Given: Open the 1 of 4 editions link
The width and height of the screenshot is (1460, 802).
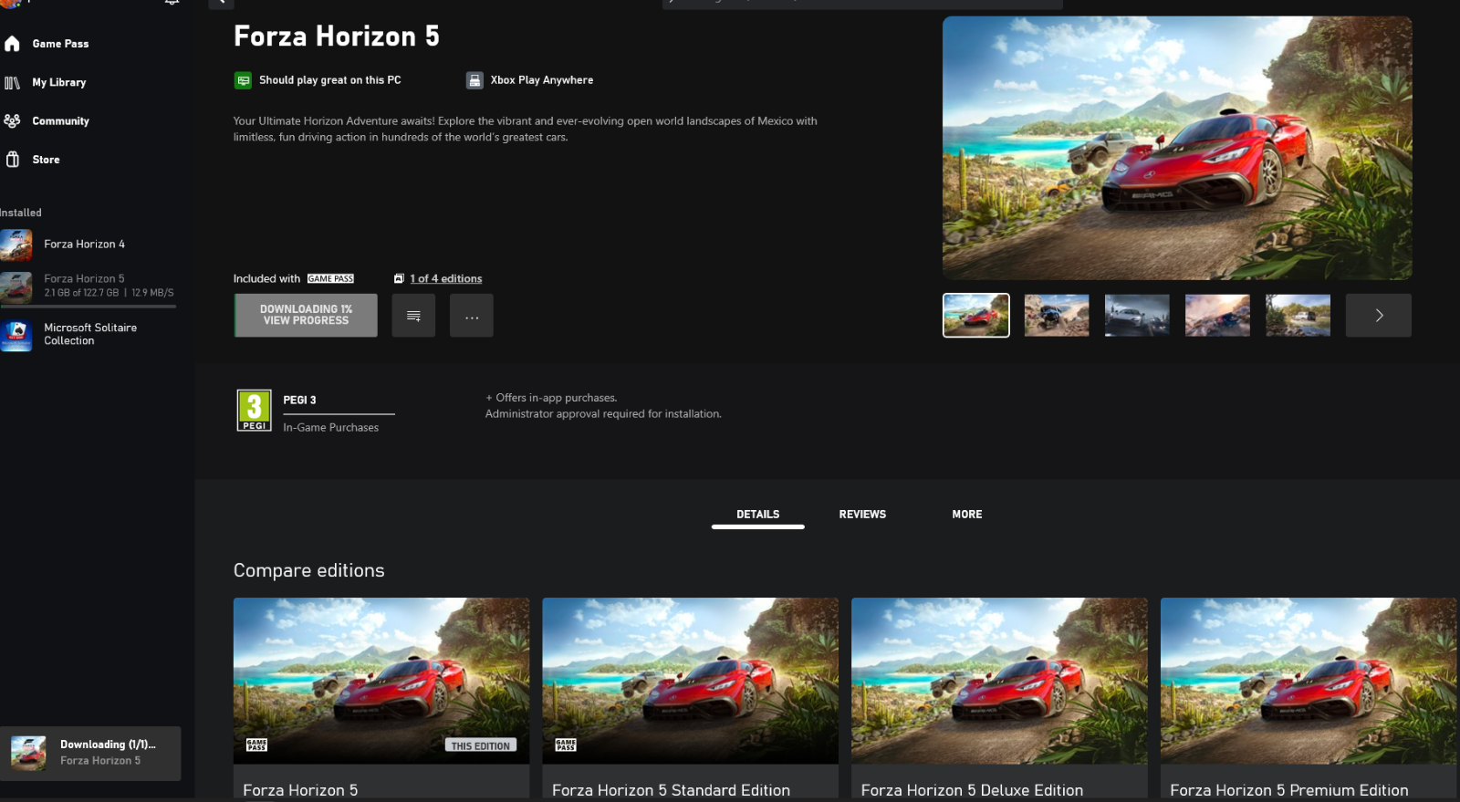Looking at the screenshot, I should [446, 279].
